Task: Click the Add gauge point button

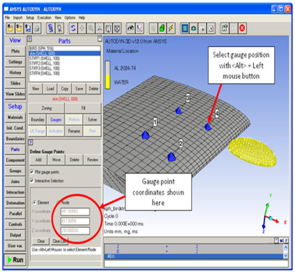Action: (39, 160)
